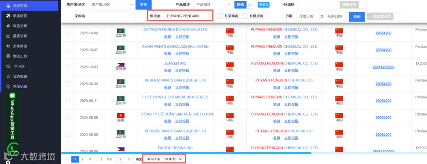This screenshot has width=427, height=164.
Task: Toggle the 精确优先 switch
Action: coord(353,5)
